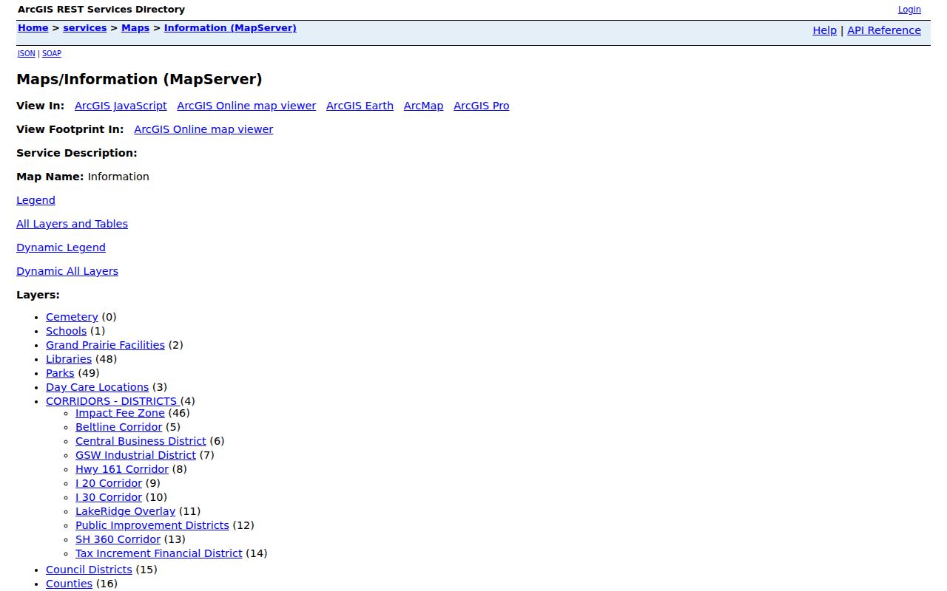Open Grand Prairie Facilities layer
The width and height of the screenshot is (947, 591).
click(105, 345)
